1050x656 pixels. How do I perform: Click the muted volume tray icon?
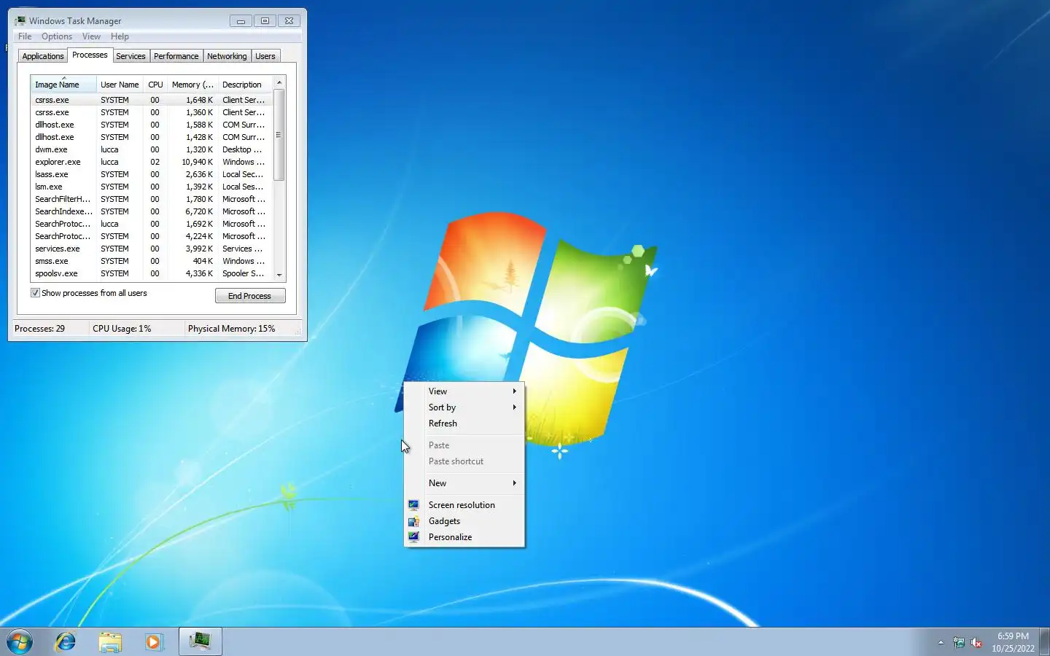coord(976,642)
